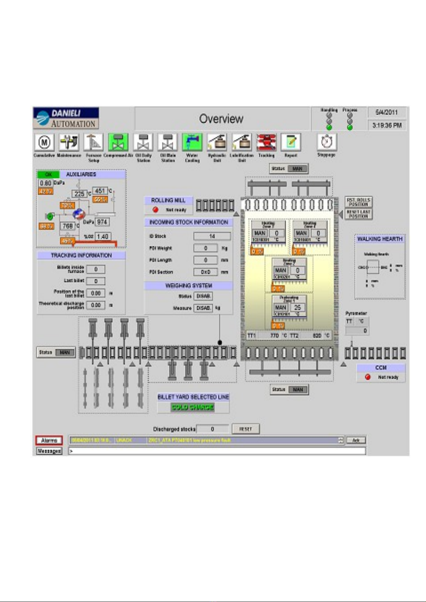Open the Furnace Setup icon
This screenshot has width=426, height=602.
click(93, 142)
